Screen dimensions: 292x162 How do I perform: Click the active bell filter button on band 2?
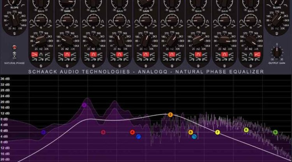click(67, 55)
